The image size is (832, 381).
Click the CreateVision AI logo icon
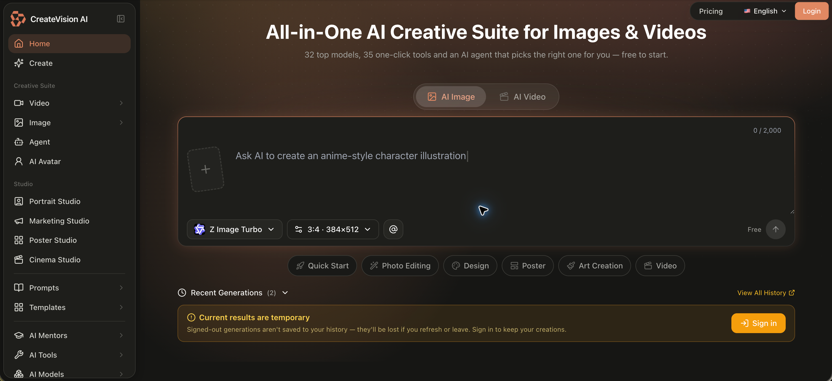tap(18, 19)
